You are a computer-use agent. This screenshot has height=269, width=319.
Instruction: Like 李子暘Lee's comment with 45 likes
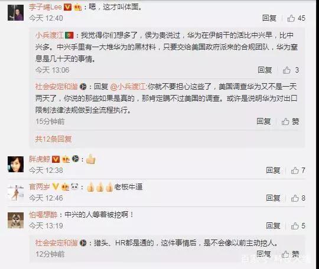click(296, 18)
